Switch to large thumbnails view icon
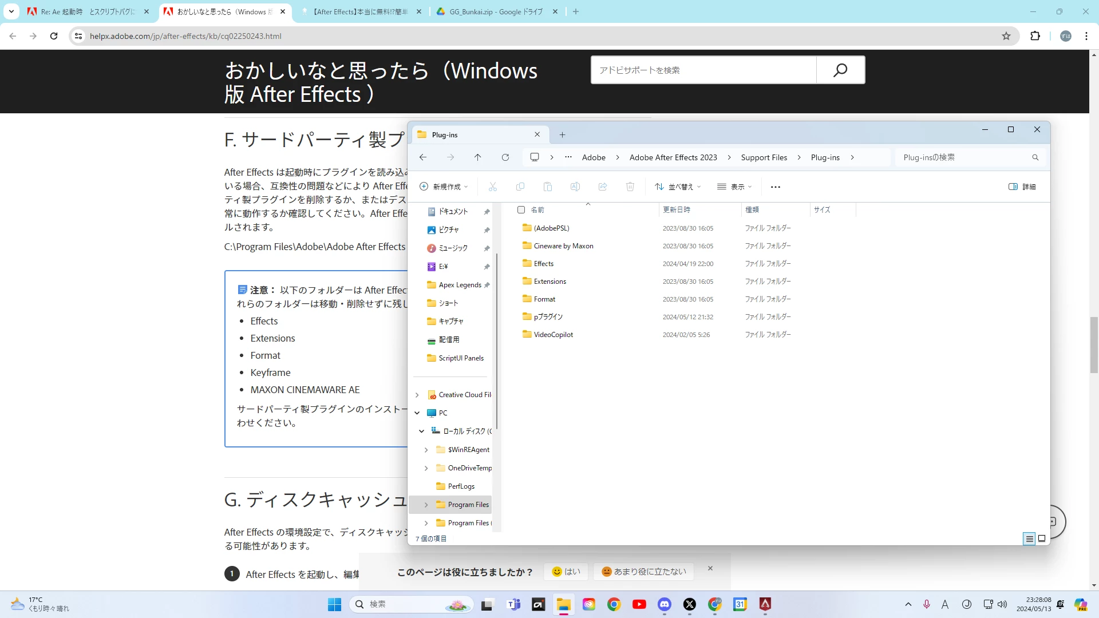This screenshot has width=1099, height=618. [1042, 538]
